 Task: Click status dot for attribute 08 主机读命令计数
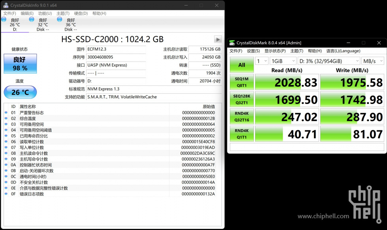(6, 153)
